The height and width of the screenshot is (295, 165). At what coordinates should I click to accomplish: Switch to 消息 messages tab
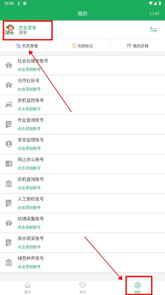tap(82, 288)
